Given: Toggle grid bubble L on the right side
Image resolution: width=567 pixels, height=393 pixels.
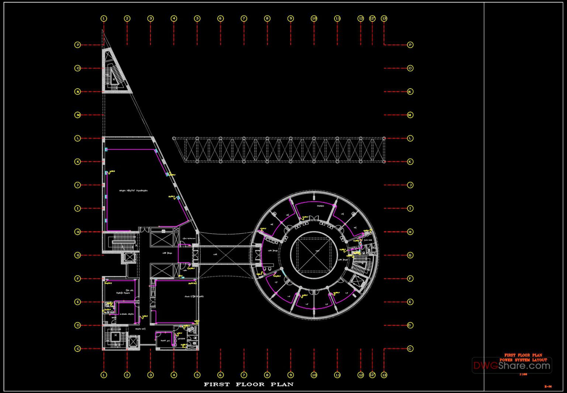Looking at the screenshot, I should pyautogui.click(x=410, y=139).
